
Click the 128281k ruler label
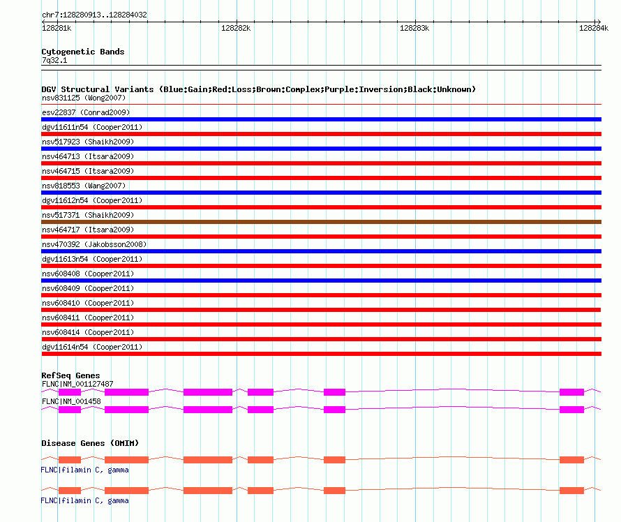coord(57,28)
